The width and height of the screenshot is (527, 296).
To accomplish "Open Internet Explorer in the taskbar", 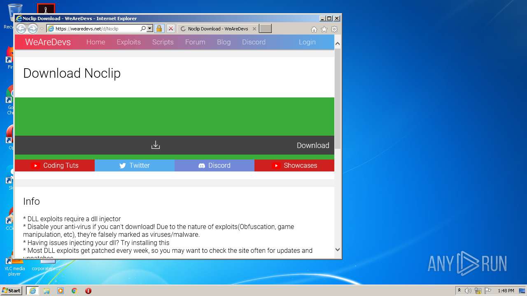I will click(x=33, y=290).
